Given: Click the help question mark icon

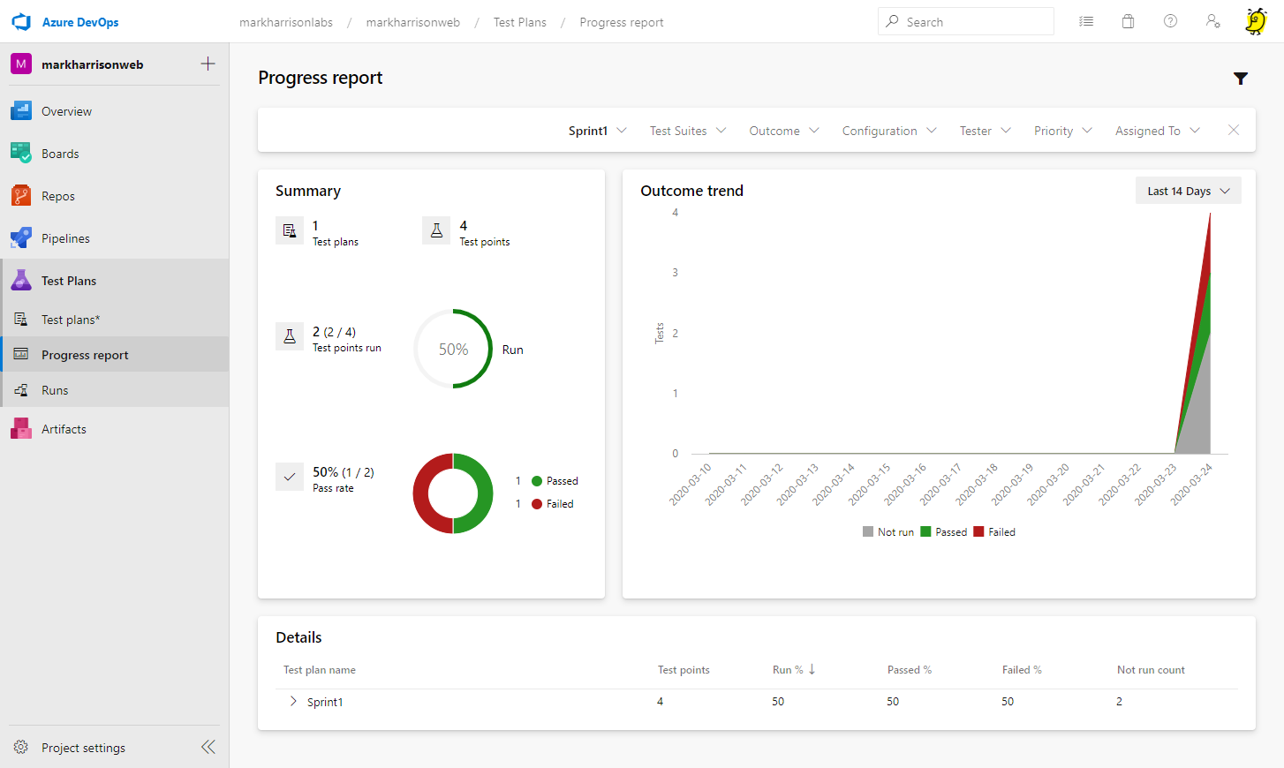Looking at the screenshot, I should tap(1170, 21).
